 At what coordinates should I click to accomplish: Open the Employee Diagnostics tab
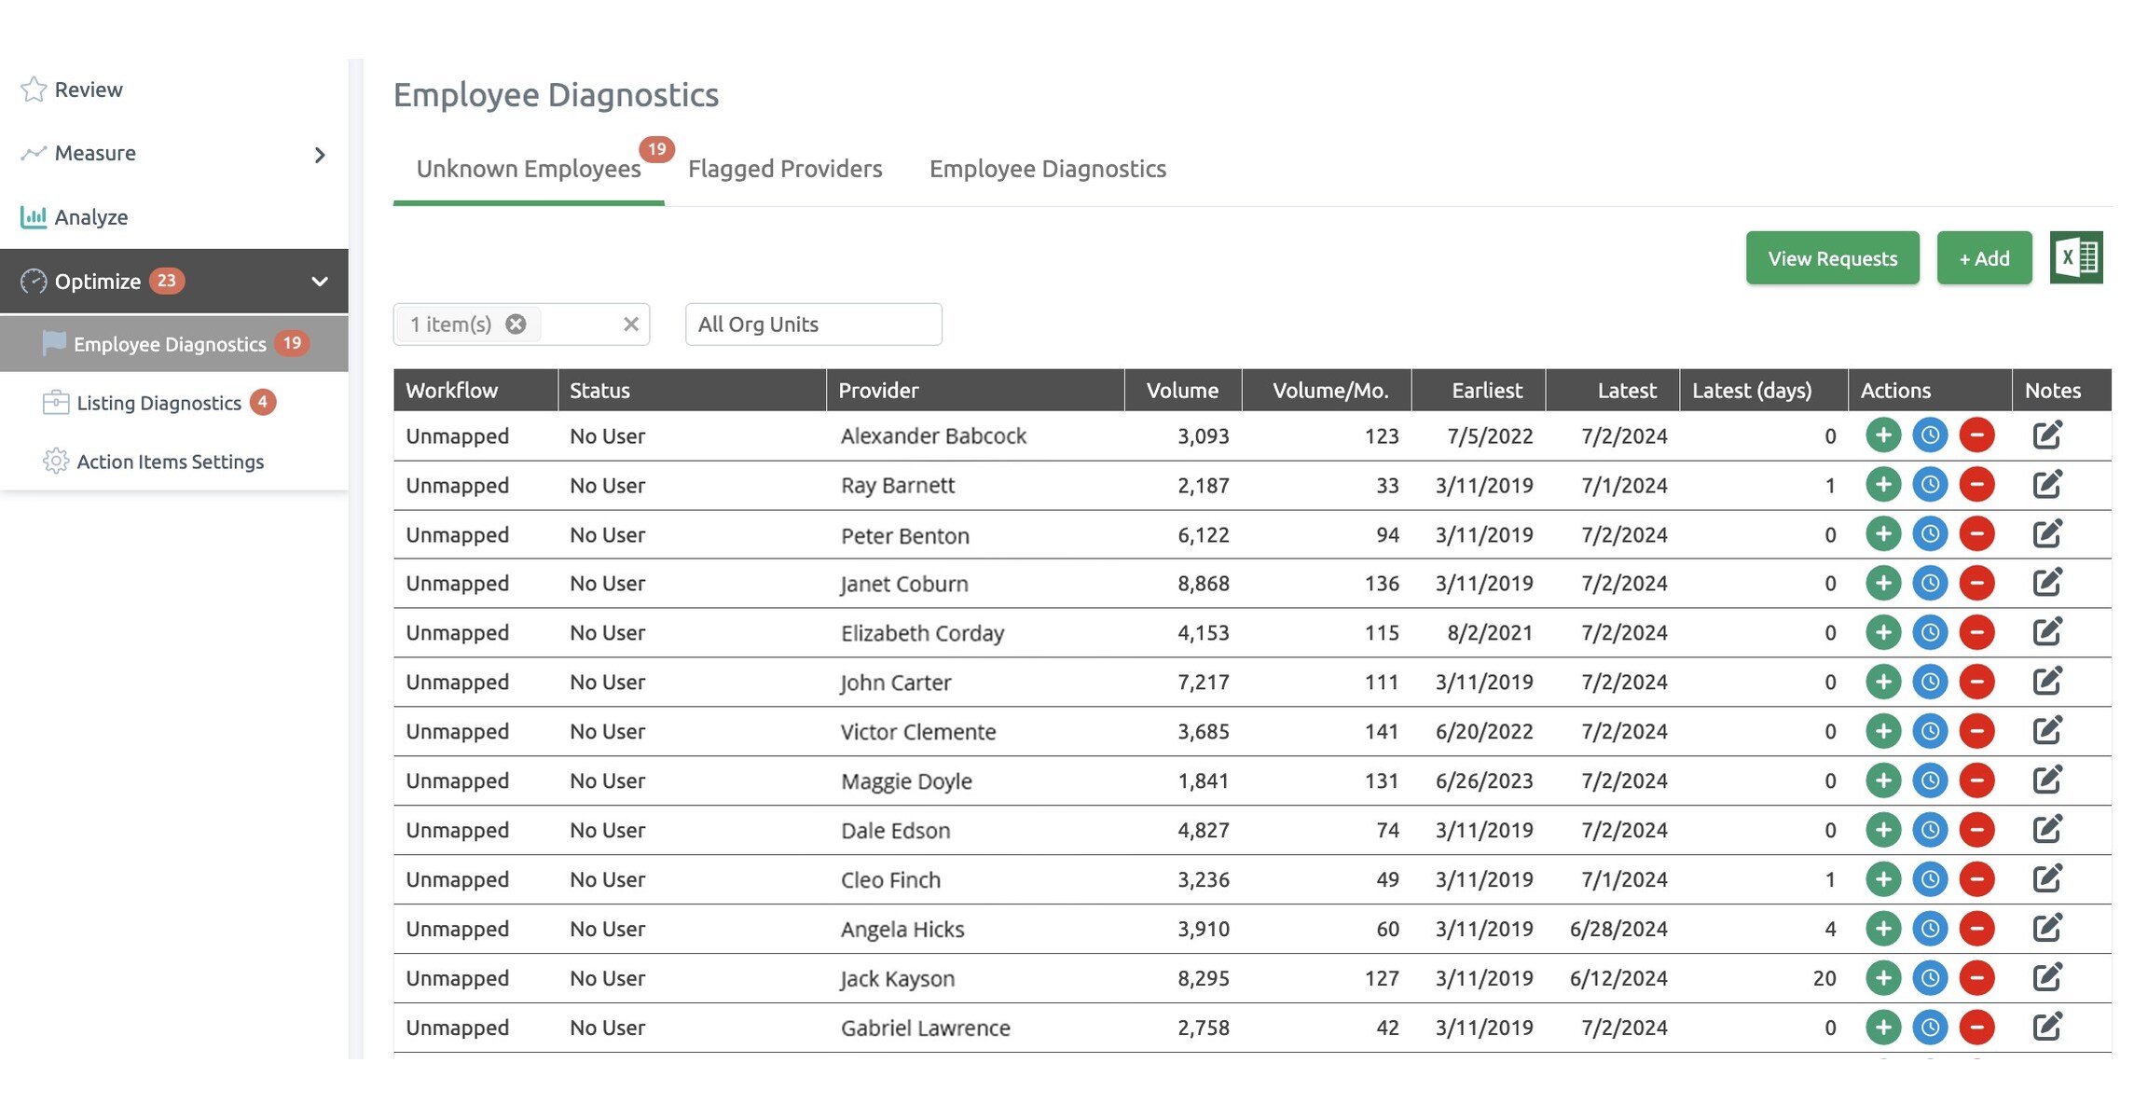pyautogui.click(x=1048, y=169)
